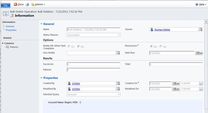The width and height of the screenshot is (208, 113).
Task: Open the Next Run calendar picker
Action: (199, 53)
